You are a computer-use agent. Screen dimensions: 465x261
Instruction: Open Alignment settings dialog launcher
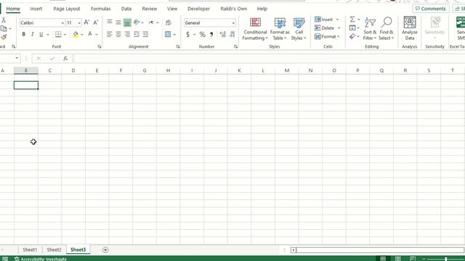178,46
